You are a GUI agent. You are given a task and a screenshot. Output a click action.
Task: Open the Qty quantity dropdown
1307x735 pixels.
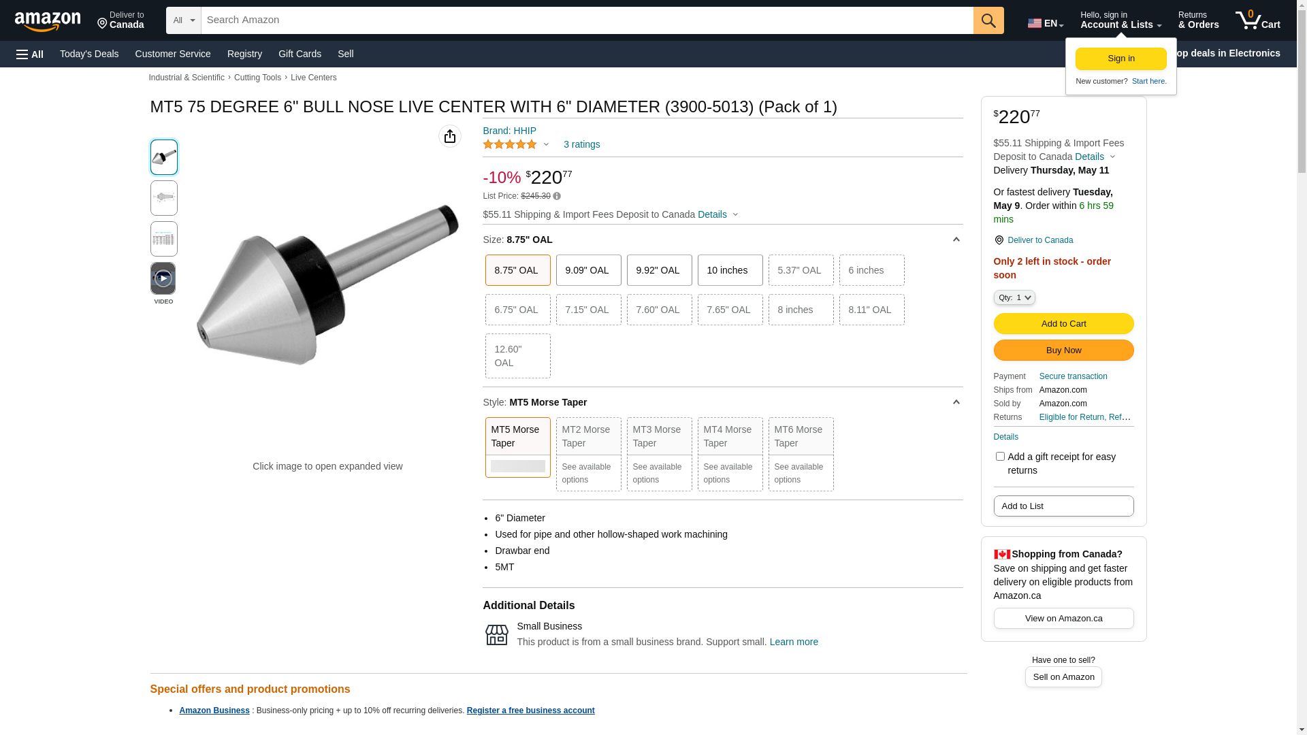click(x=1014, y=297)
